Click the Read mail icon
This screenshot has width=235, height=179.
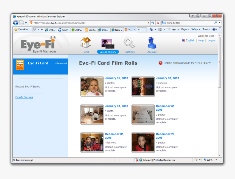tap(168, 30)
